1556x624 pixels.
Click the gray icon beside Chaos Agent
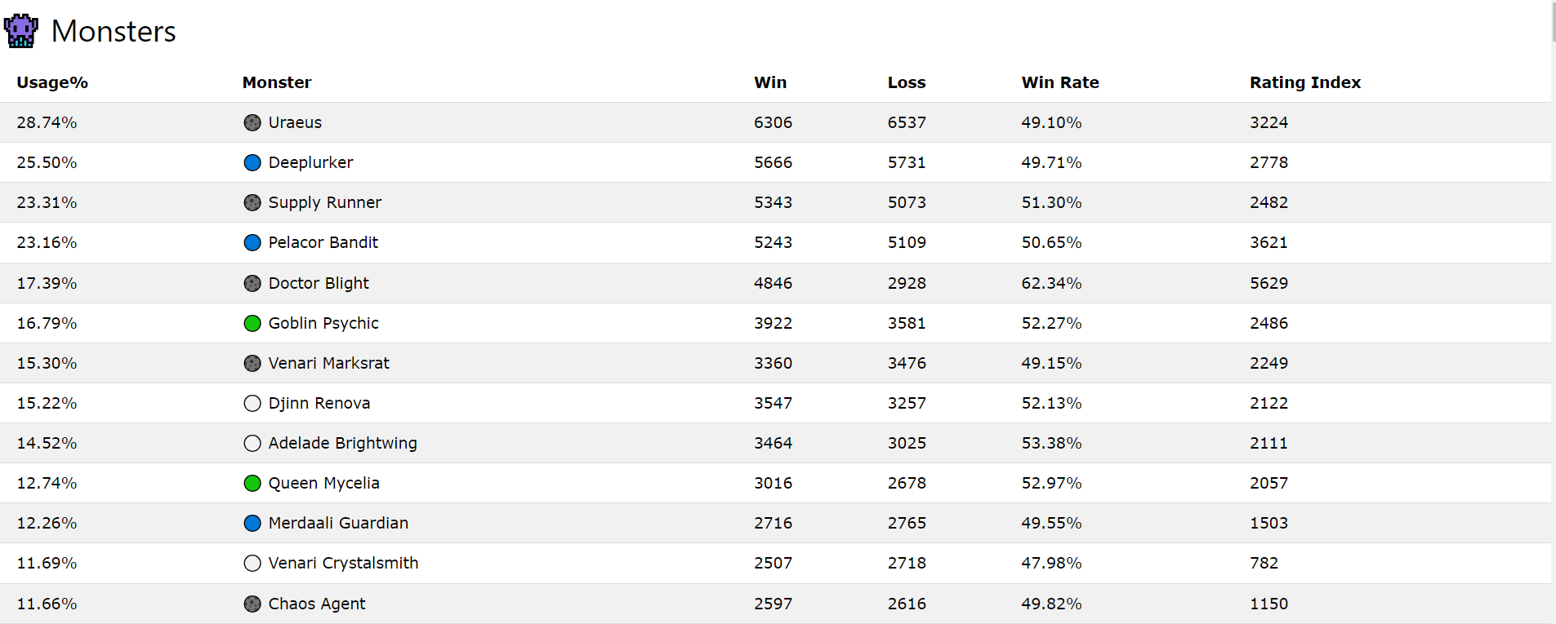252,604
